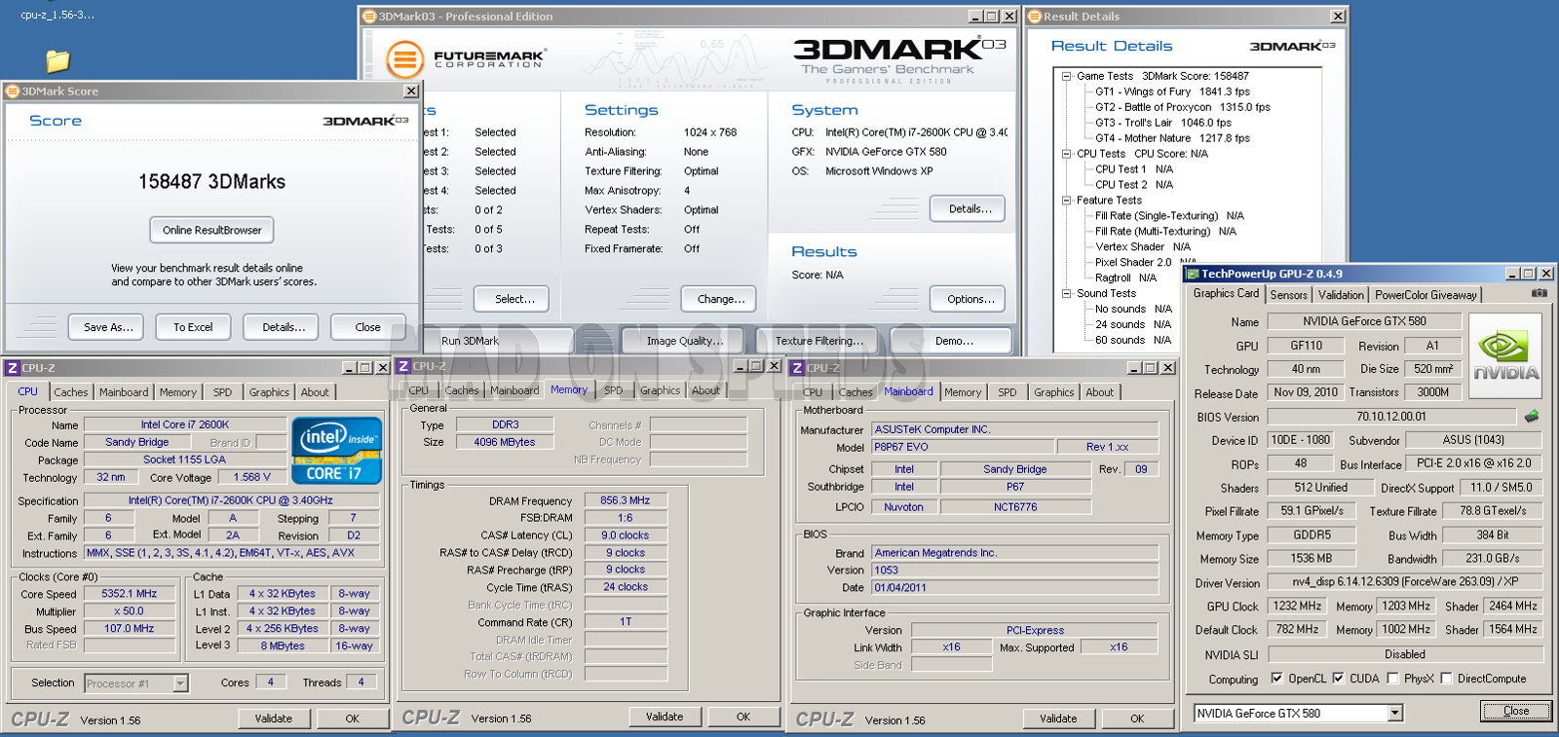Click the Change settings button
Viewport: 1559px width, 737px height.
pos(721,299)
